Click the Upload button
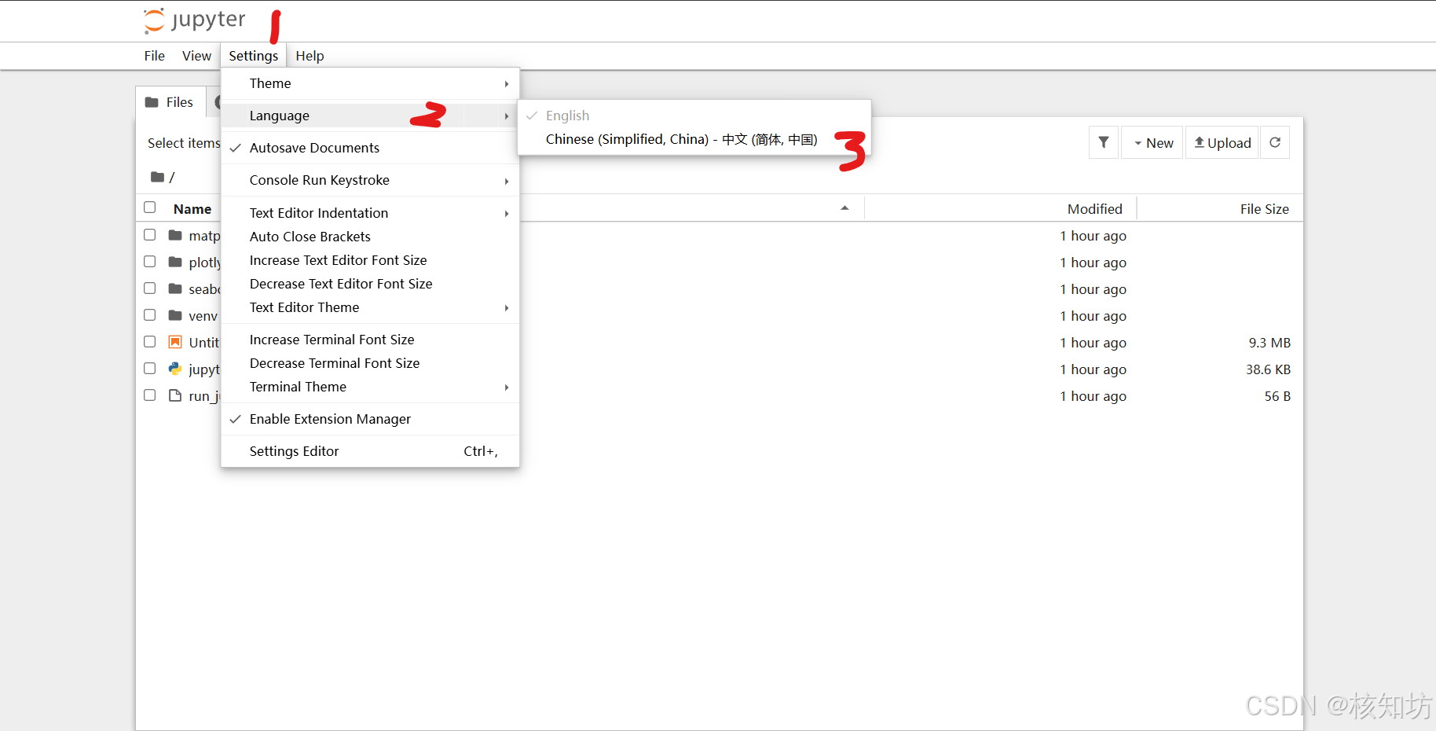The width and height of the screenshot is (1436, 731). (1222, 142)
